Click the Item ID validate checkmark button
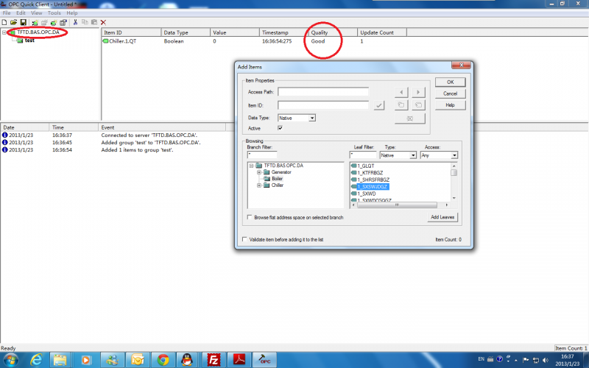 pyautogui.click(x=379, y=105)
